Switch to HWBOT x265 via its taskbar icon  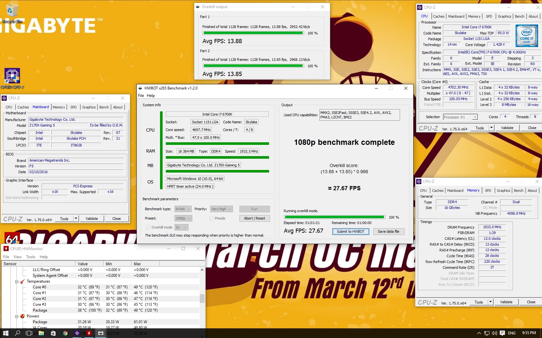tap(101, 333)
